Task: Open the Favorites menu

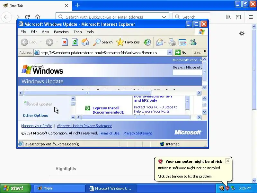Action: tap(61, 32)
